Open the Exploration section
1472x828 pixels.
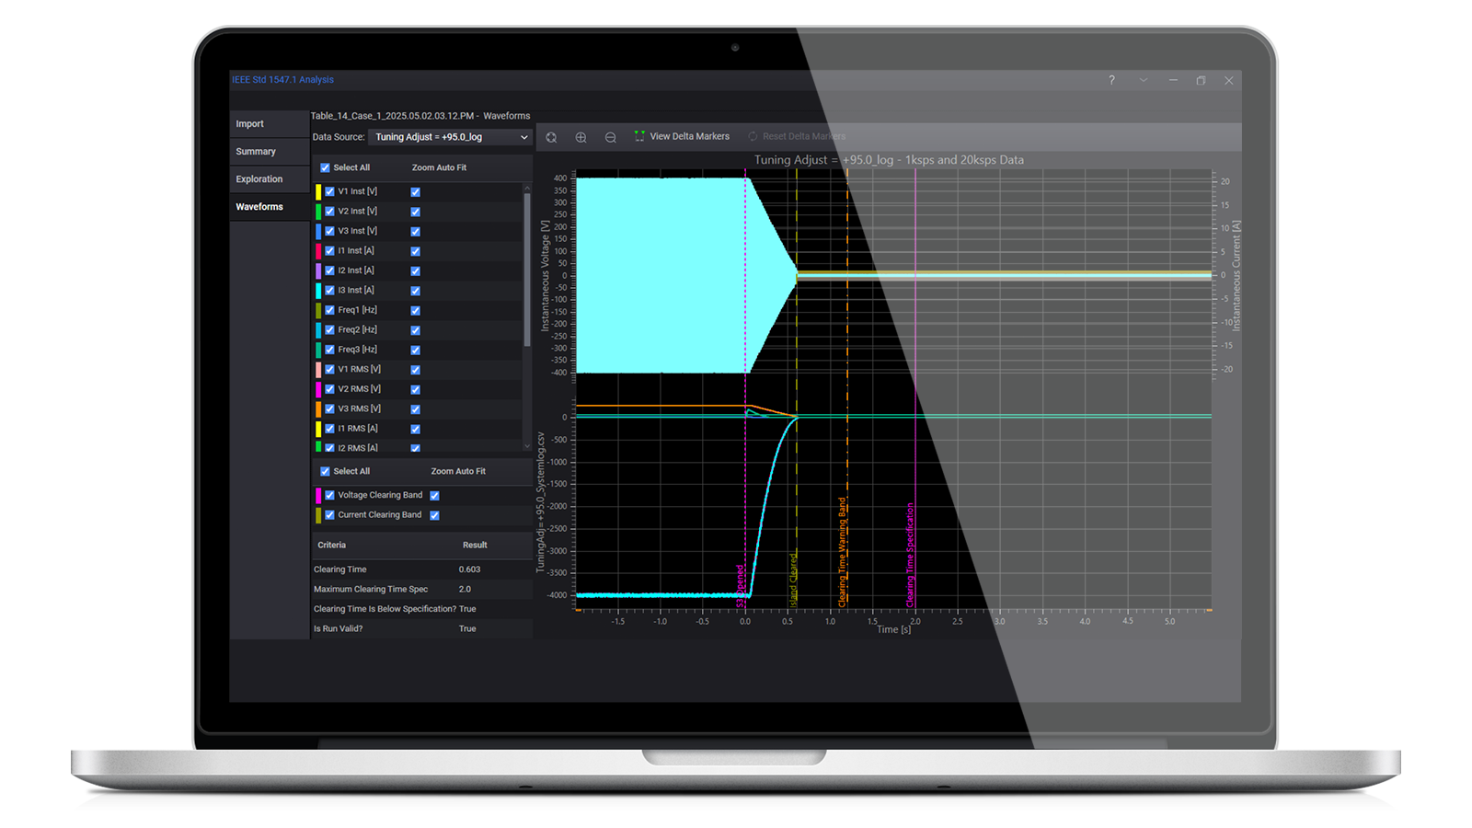[260, 178]
